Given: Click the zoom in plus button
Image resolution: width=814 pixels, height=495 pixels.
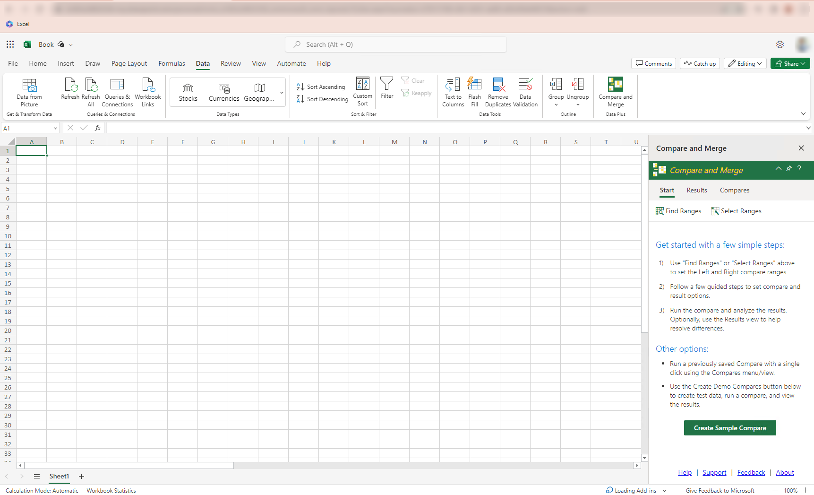Looking at the screenshot, I should [805, 490].
